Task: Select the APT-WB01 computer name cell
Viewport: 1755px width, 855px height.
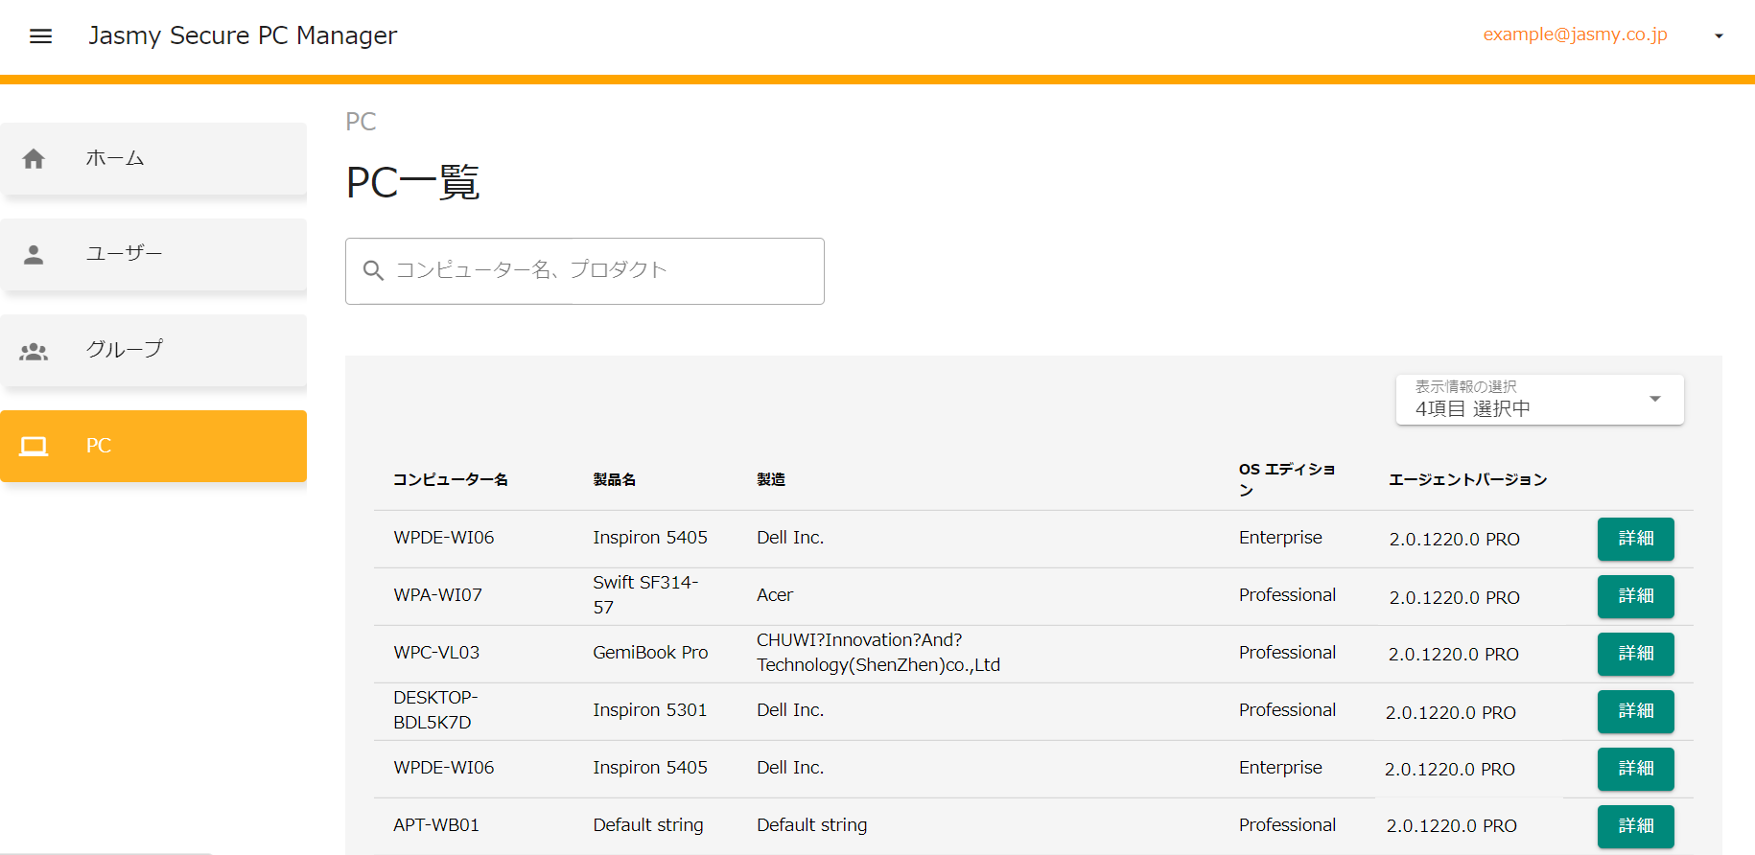Action: tap(436, 825)
